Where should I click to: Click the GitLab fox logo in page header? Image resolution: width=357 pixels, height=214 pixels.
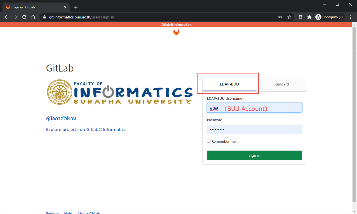176,32
